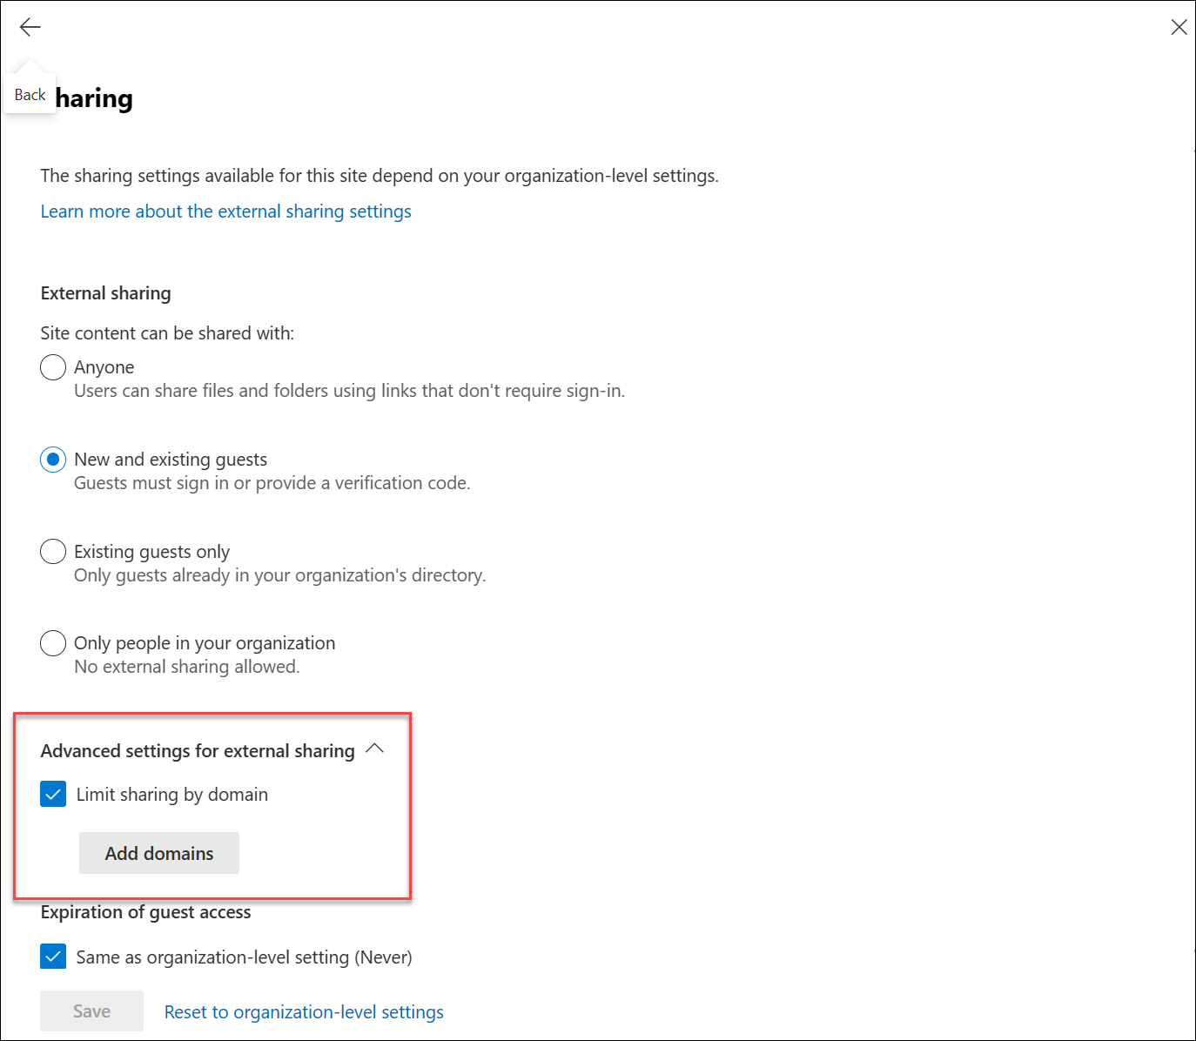Select Only people in your organization
The width and height of the screenshot is (1196, 1041).
pos(53,643)
